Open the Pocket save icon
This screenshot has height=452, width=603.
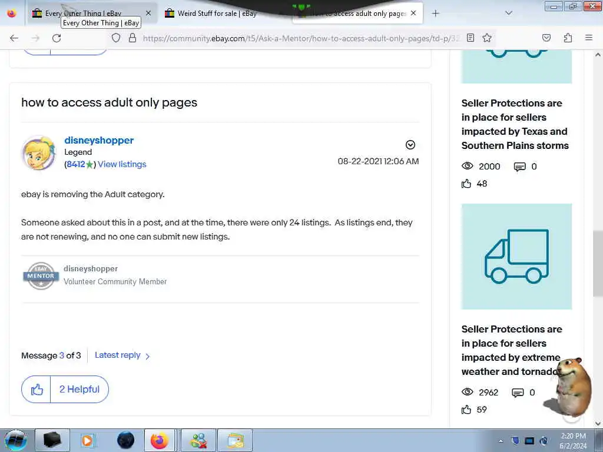(546, 38)
